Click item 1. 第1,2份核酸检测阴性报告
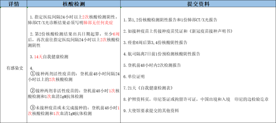 tap(170, 20)
